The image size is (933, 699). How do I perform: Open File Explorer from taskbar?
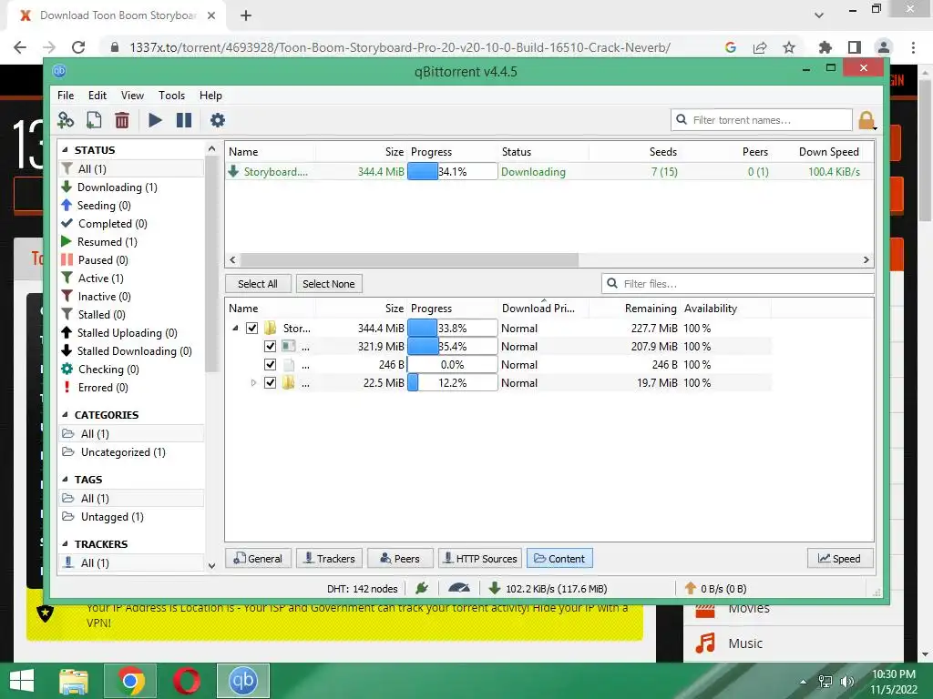[74, 681]
